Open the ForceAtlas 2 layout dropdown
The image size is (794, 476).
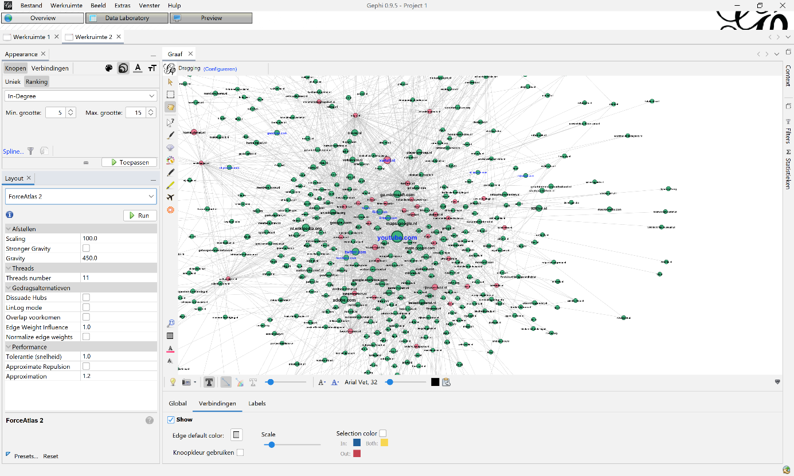(x=81, y=197)
